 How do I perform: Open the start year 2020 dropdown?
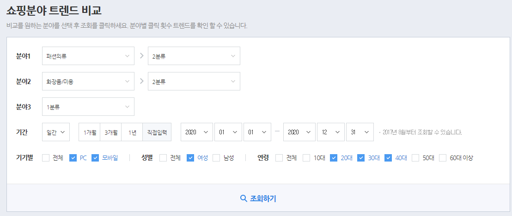pyautogui.click(x=197, y=132)
